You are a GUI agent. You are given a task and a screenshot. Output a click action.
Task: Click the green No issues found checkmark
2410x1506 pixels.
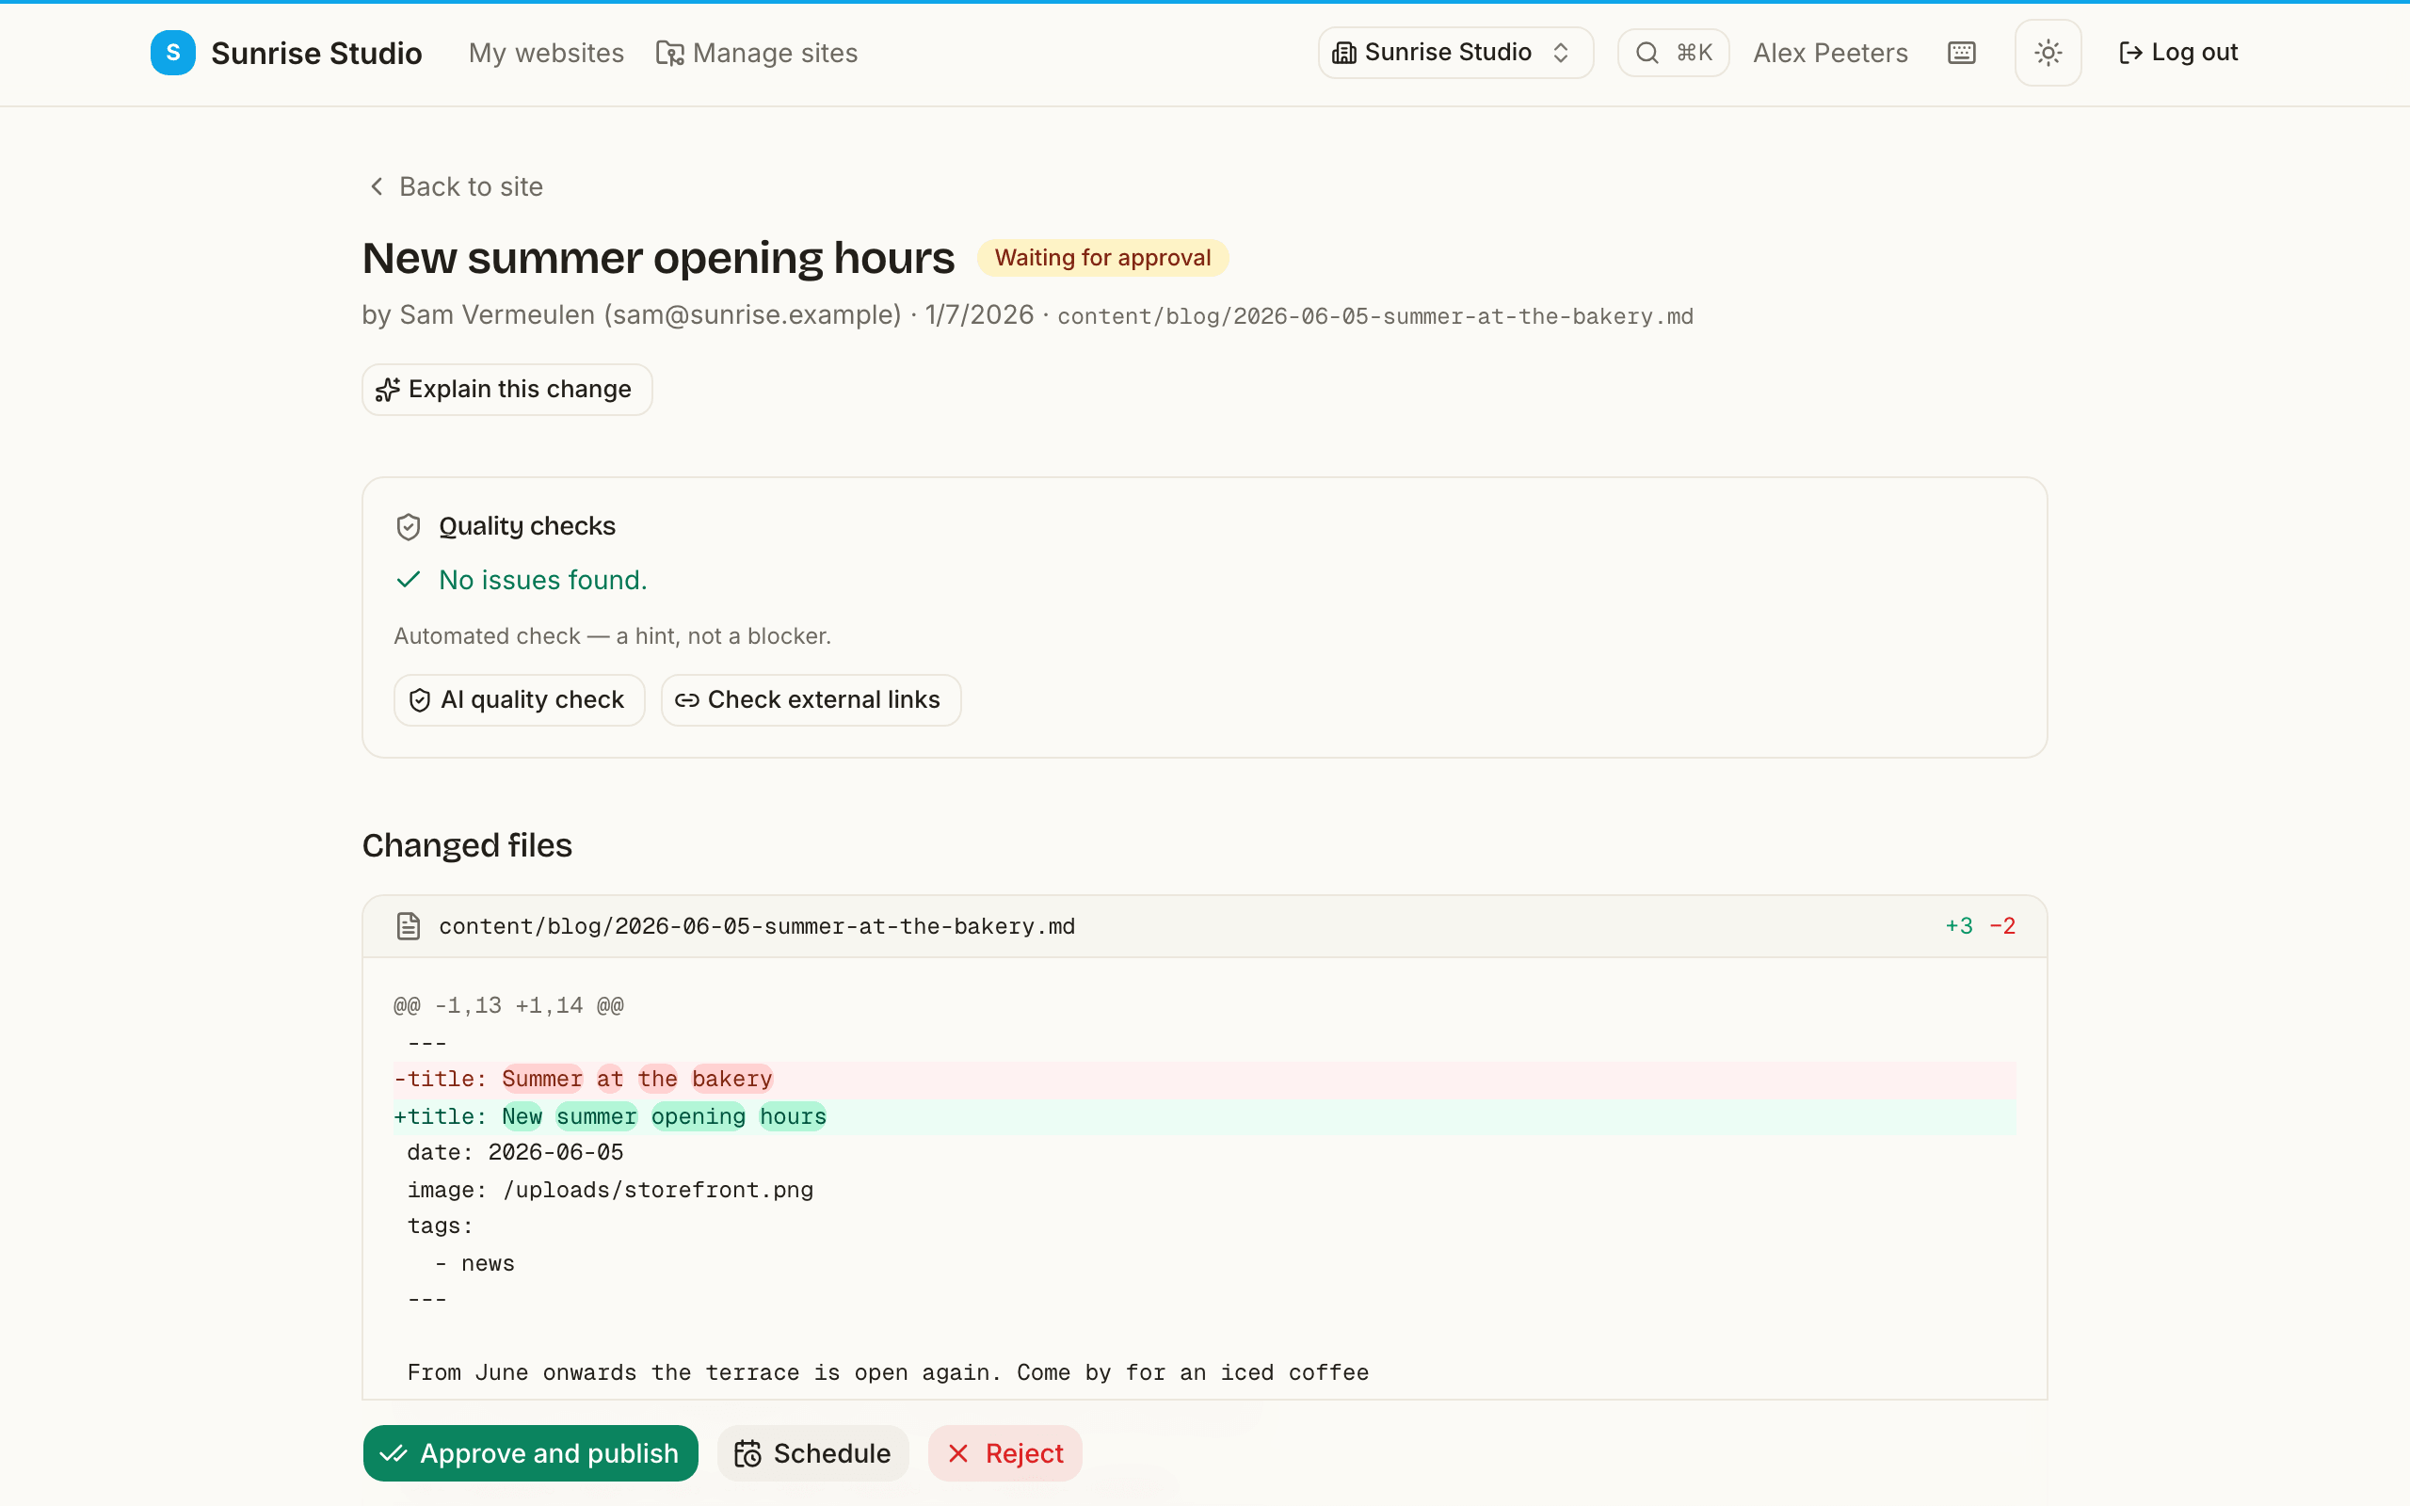coord(409,580)
